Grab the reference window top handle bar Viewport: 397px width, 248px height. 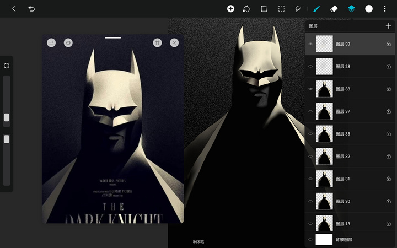113,38
